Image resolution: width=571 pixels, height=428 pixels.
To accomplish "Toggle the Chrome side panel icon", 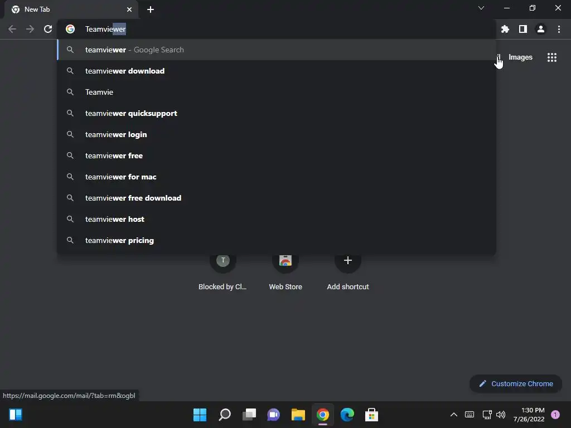I will click(523, 29).
